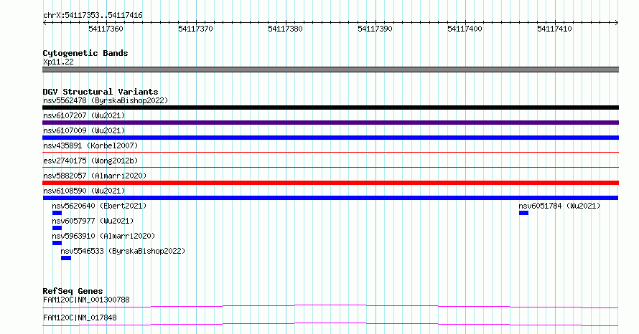The image size is (639, 334).
Task: Click the nsv5882057 (Almarri2020) label
Action: (x=95, y=176)
